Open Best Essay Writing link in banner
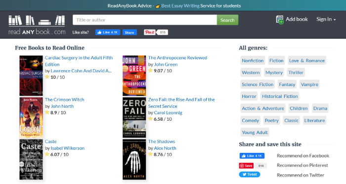 point(180,6)
